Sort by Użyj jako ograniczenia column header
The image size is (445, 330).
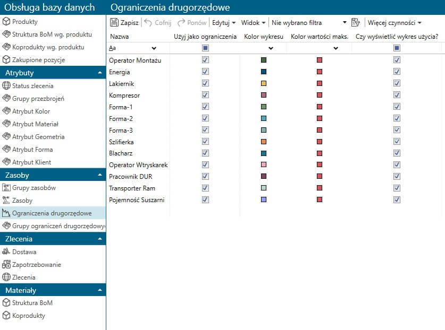point(205,37)
